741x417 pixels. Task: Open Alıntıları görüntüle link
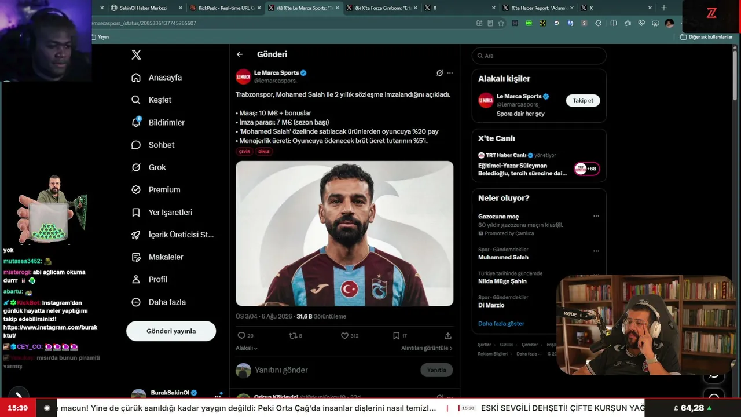(427, 348)
